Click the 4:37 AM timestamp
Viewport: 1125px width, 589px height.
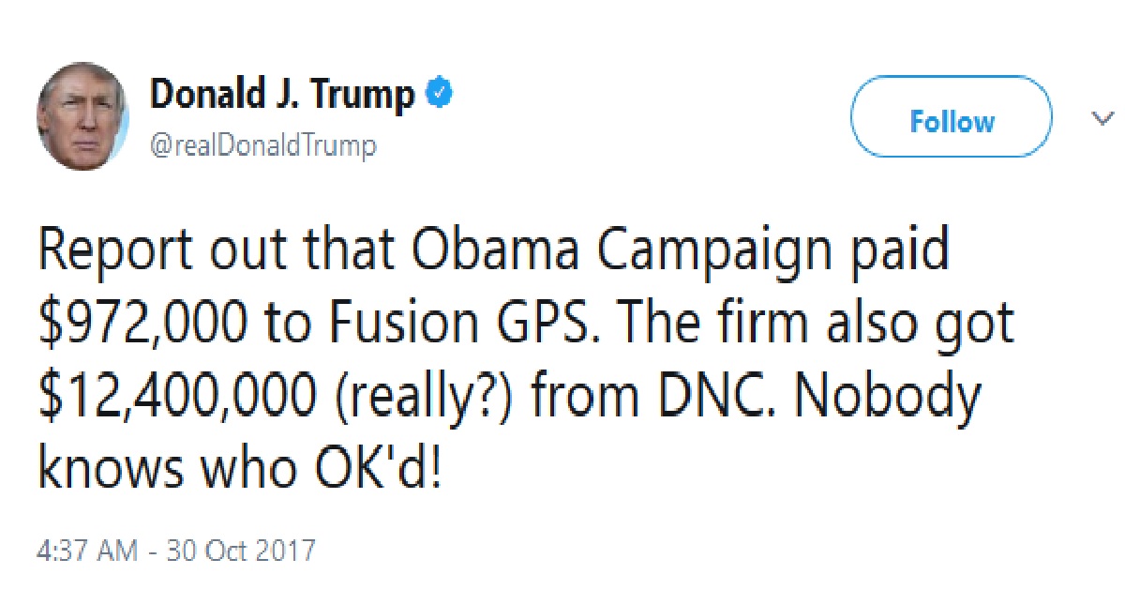pos(91,549)
